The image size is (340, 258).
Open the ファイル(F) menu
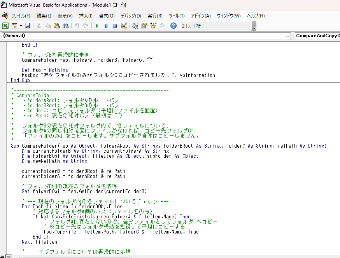21,16
